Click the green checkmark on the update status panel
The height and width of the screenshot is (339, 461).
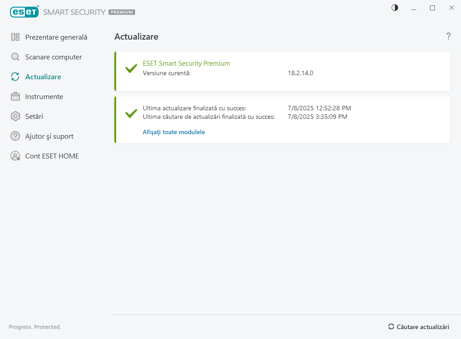click(131, 113)
